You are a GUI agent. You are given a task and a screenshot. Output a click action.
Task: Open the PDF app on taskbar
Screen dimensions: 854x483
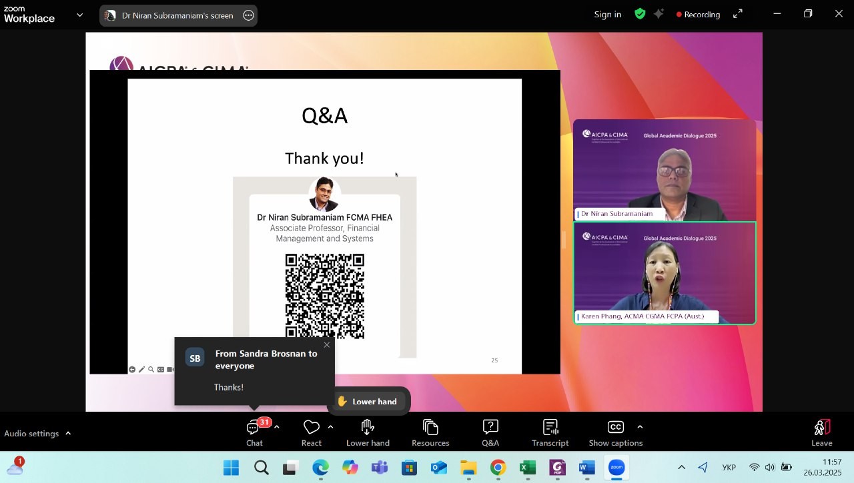click(x=557, y=468)
